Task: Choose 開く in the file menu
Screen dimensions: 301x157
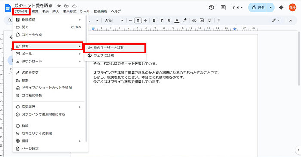Action: tap(49, 27)
